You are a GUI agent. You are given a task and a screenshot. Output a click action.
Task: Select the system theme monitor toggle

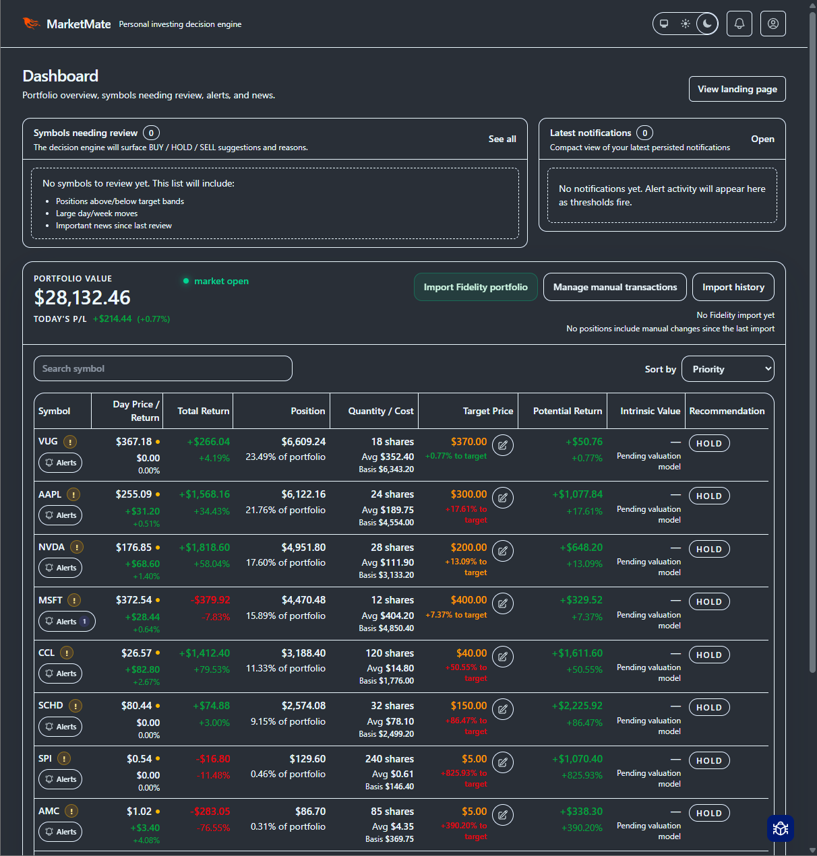click(663, 23)
